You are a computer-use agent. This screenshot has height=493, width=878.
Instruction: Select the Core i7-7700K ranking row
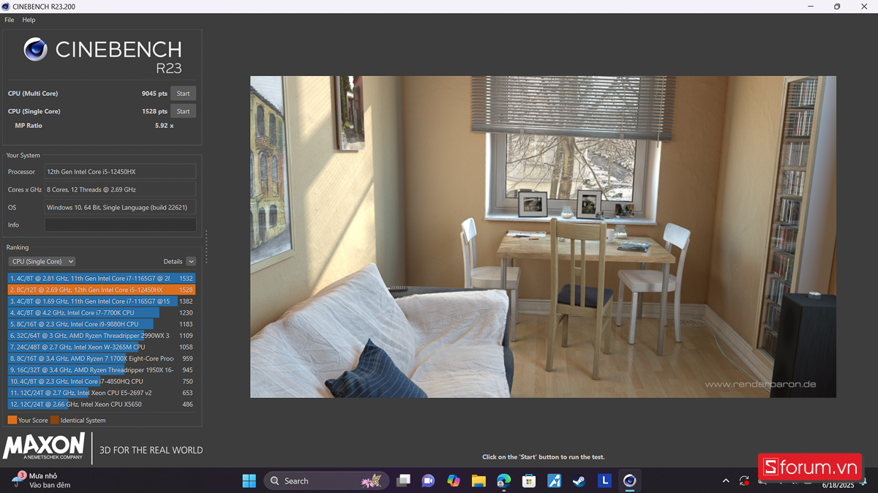(102, 312)
